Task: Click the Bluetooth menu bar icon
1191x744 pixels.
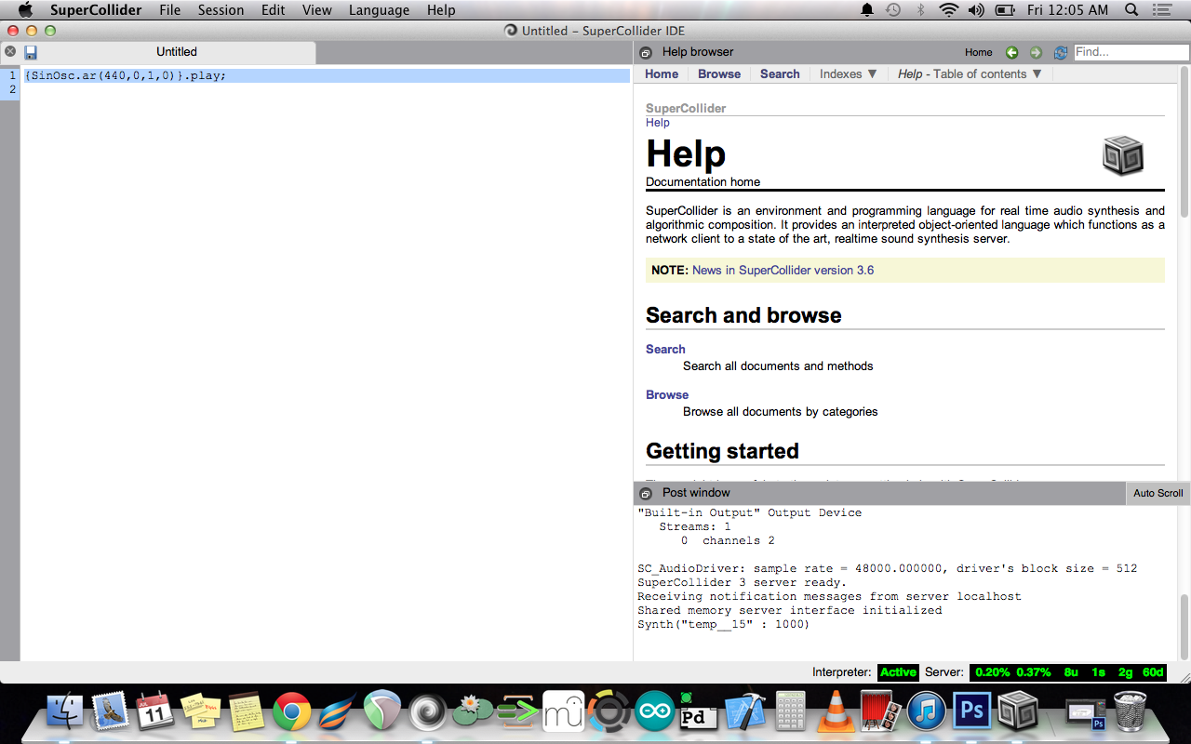Action: tap(921, 10)
